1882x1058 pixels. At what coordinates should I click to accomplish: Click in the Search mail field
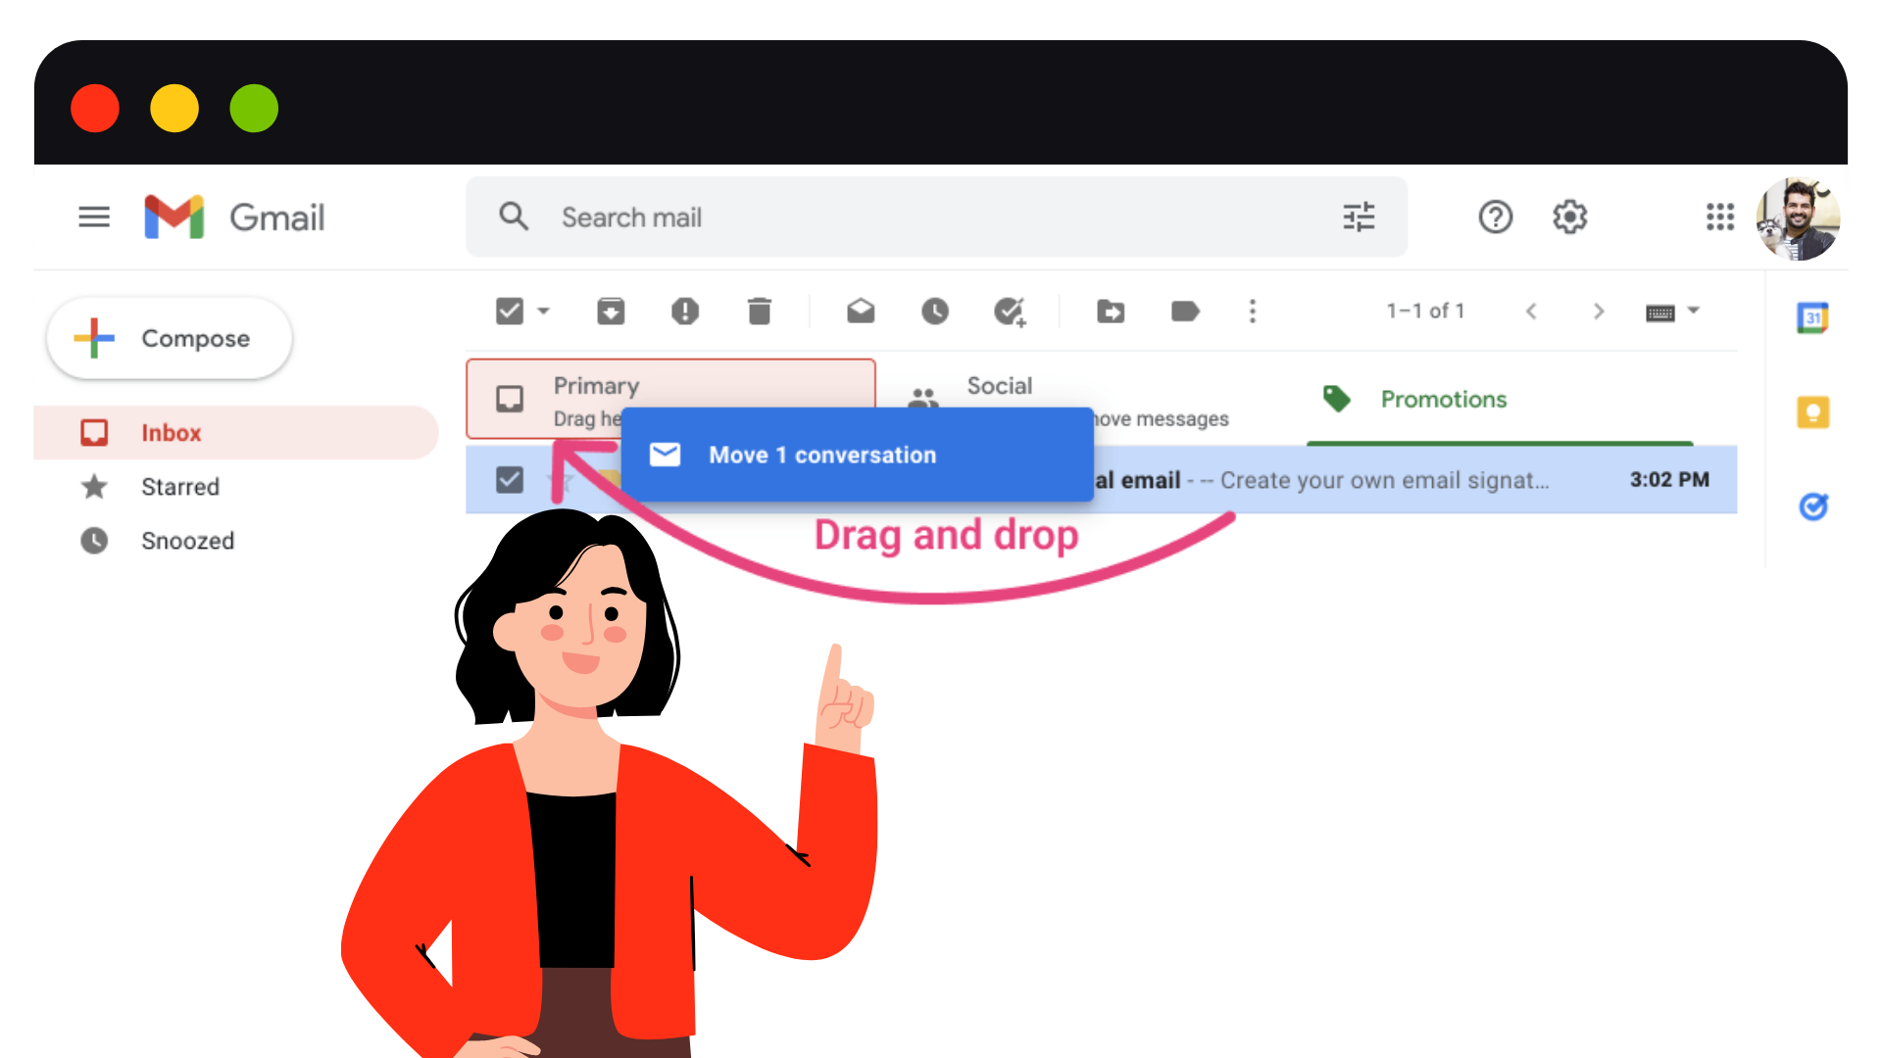pos(936,217)
